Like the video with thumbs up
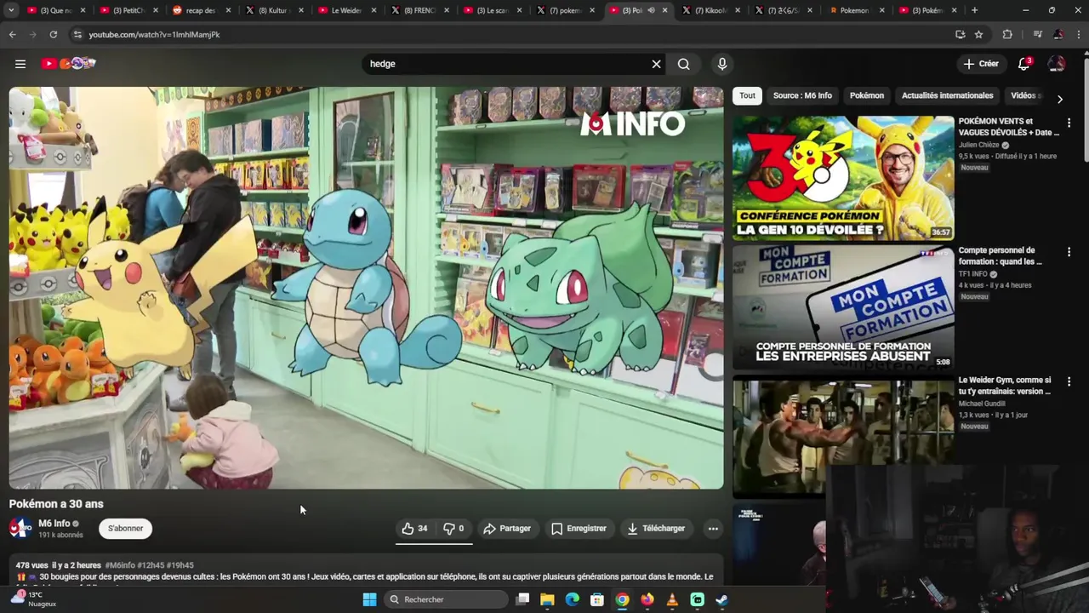1089x613 pixels. click(414, 529)
